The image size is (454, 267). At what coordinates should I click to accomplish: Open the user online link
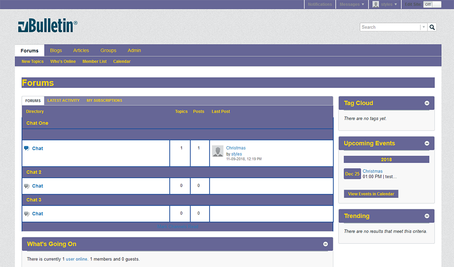click(x=77, y=259)
